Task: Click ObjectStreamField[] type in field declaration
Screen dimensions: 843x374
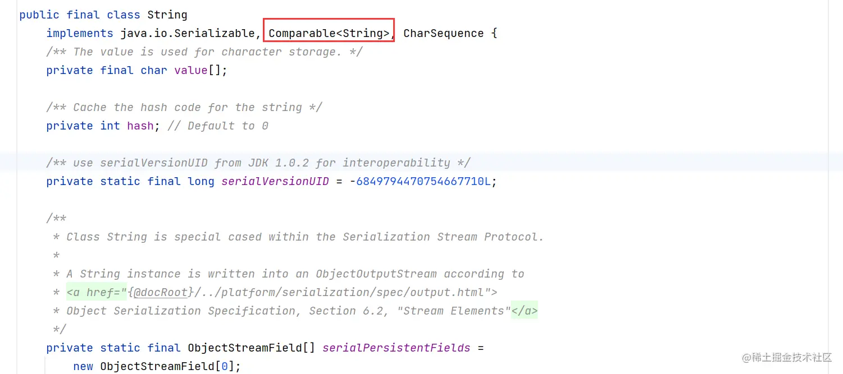Action: point(251,348)
